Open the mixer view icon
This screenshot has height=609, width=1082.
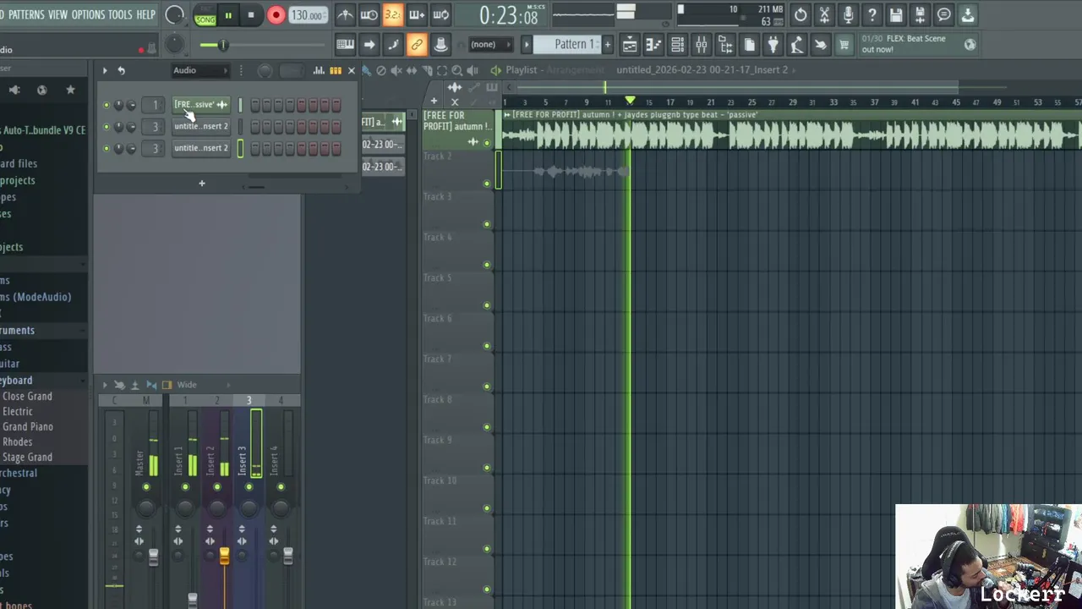coord(701,45)
